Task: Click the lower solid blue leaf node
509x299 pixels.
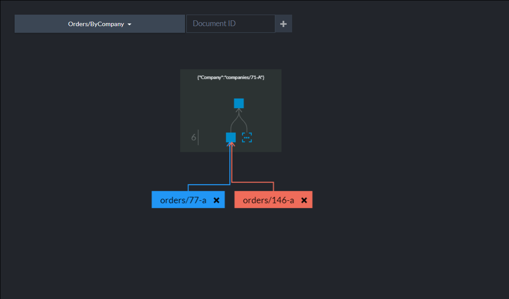Action: pyautogui.click(x=231, y=137)
